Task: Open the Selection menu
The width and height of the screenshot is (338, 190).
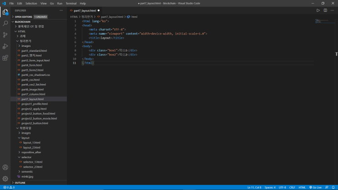Action: [x=31, y=4]
